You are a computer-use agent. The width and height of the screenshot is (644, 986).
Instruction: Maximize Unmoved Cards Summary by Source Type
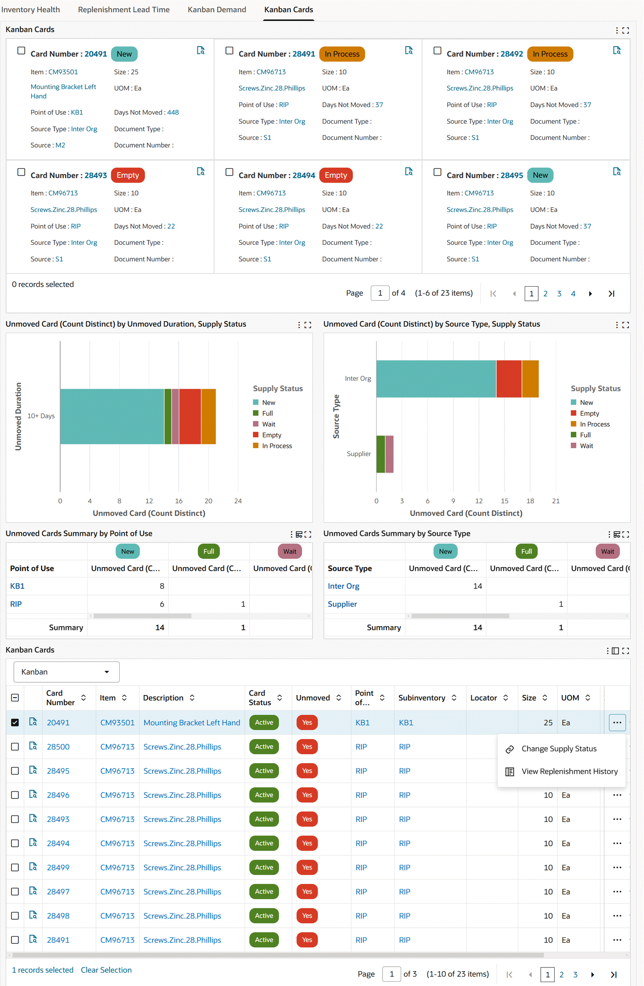point(626,534)
